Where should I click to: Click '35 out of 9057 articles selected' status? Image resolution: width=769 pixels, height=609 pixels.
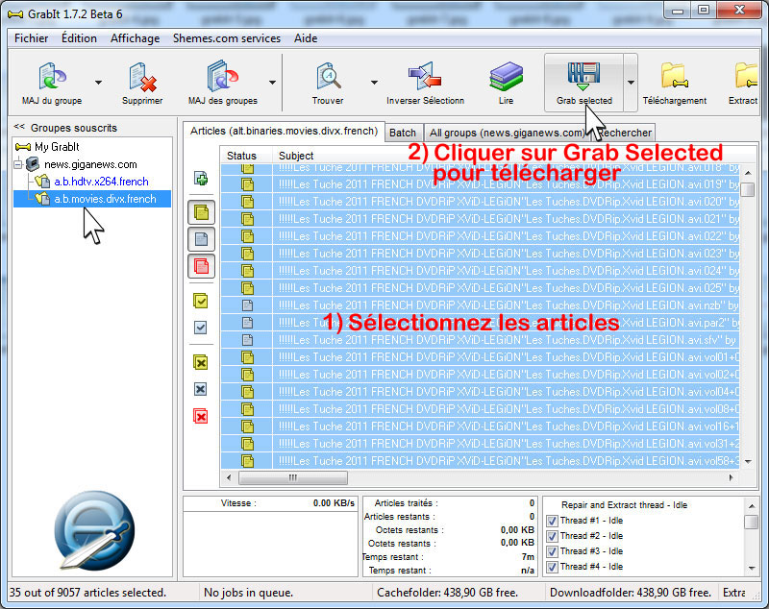tap(87, 593)
